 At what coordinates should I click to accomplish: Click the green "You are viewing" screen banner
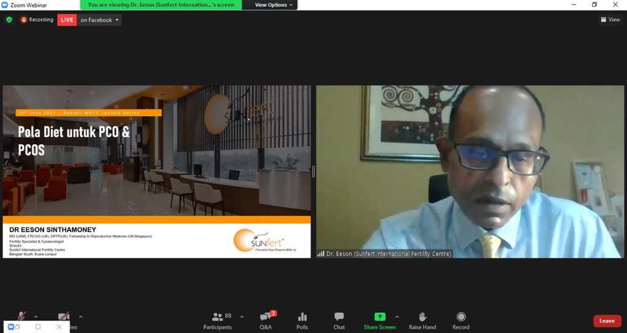161,5
